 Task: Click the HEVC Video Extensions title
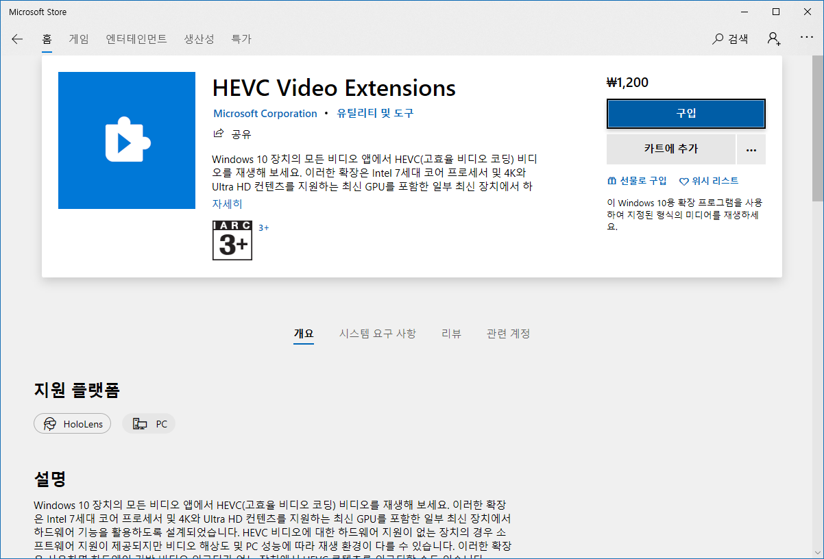click(x=334, y=88)
